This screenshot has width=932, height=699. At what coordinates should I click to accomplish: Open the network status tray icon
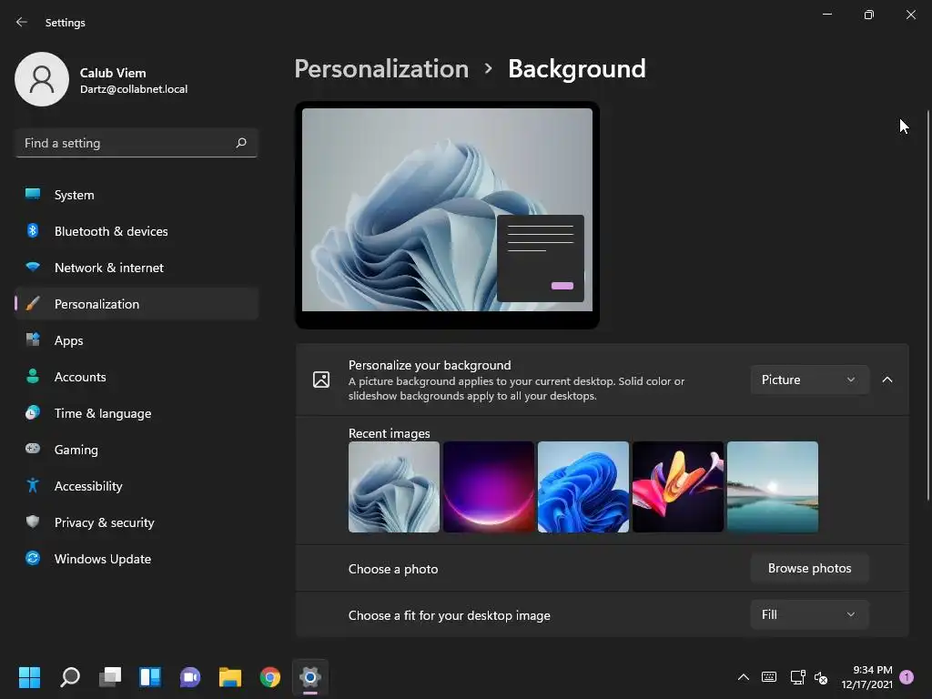pos(797,677)
